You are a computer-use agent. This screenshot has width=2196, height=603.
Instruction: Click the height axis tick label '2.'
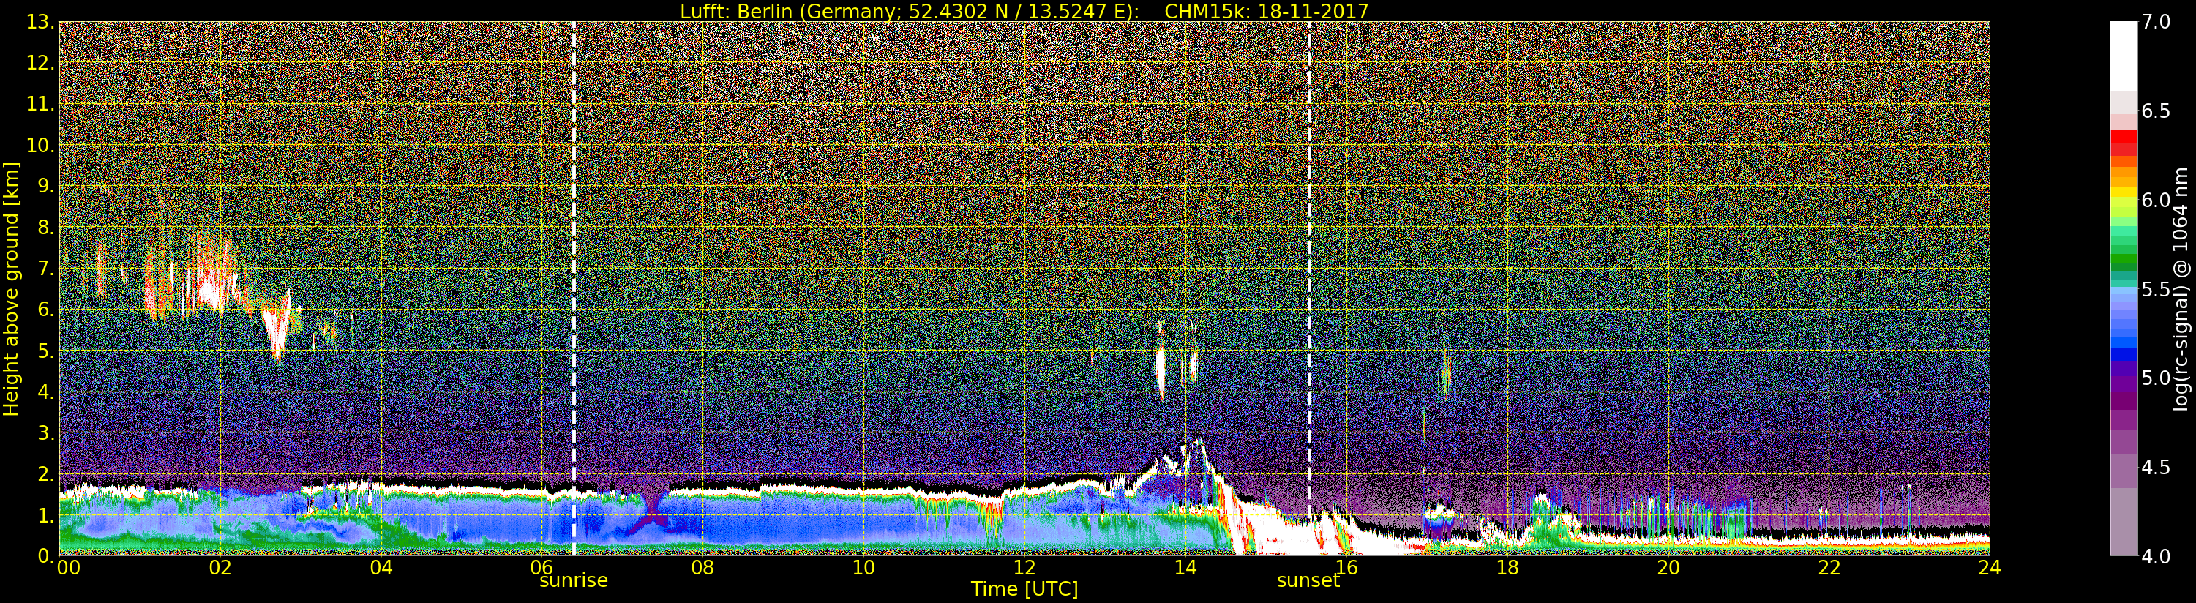coord(45,473)
